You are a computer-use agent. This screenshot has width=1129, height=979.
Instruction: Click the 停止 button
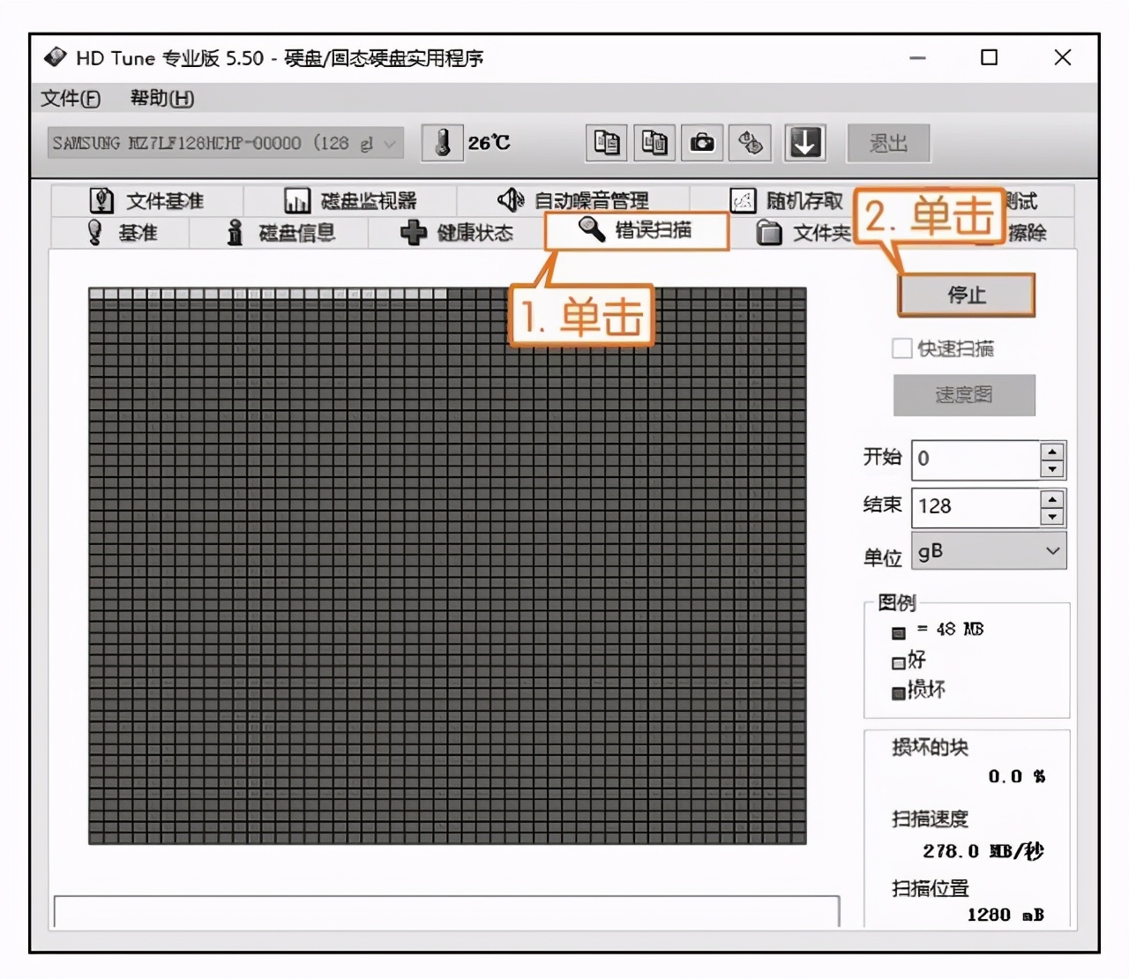(x=967, y=295)
